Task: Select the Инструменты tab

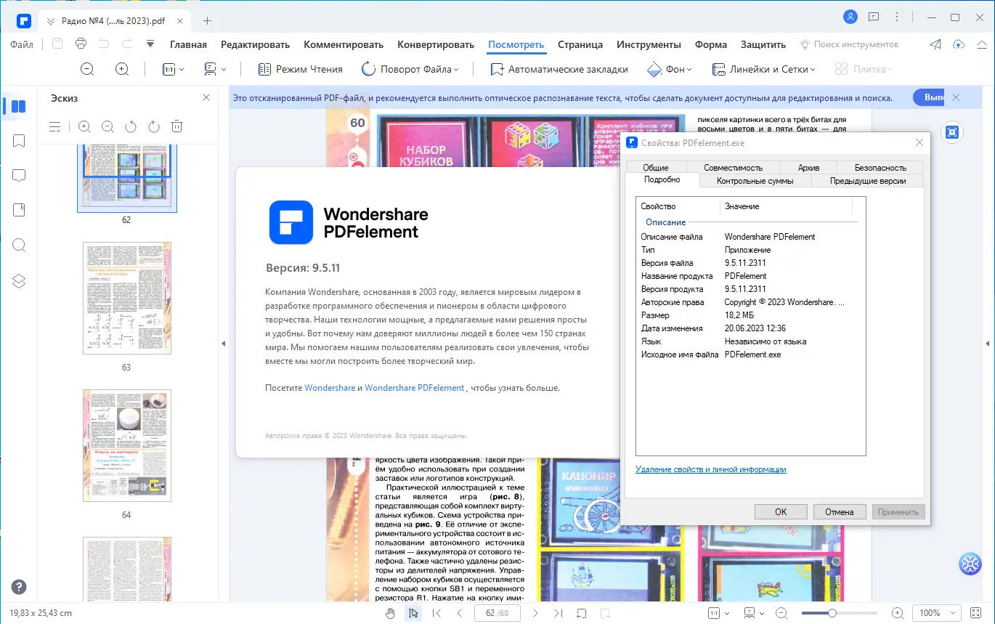Action: (649, 44)
